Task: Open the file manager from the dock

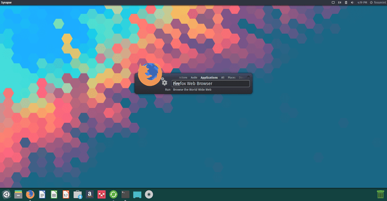Action: click(18, 195)
